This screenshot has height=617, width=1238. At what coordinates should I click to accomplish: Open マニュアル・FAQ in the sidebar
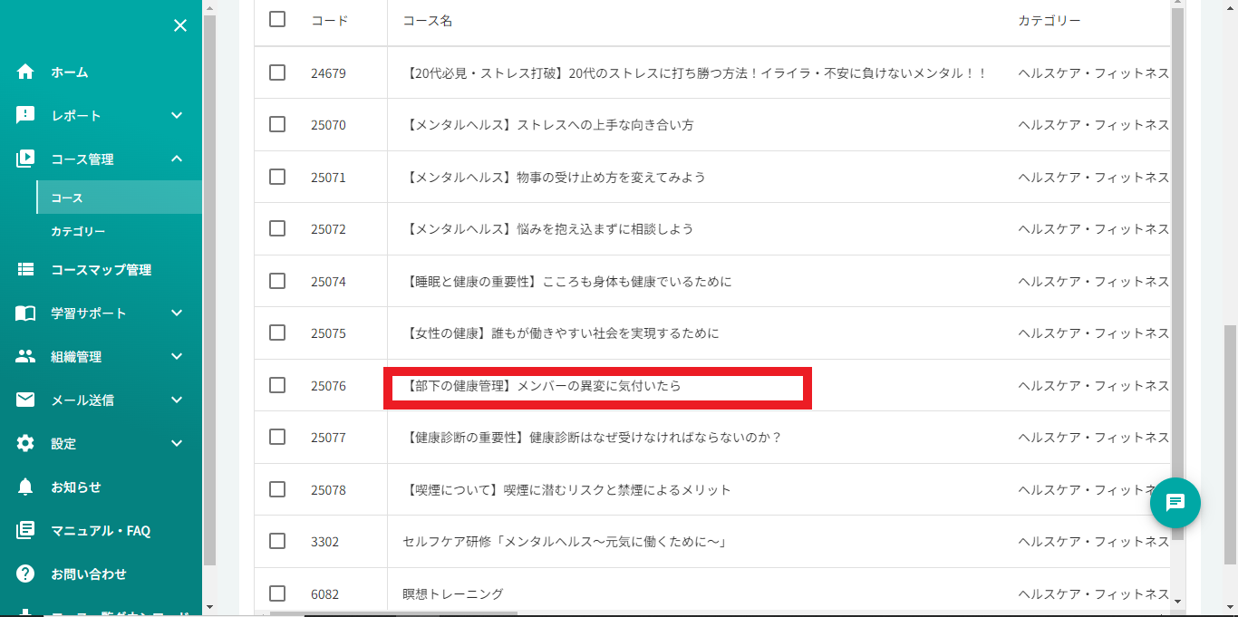(x=101, y=530)
